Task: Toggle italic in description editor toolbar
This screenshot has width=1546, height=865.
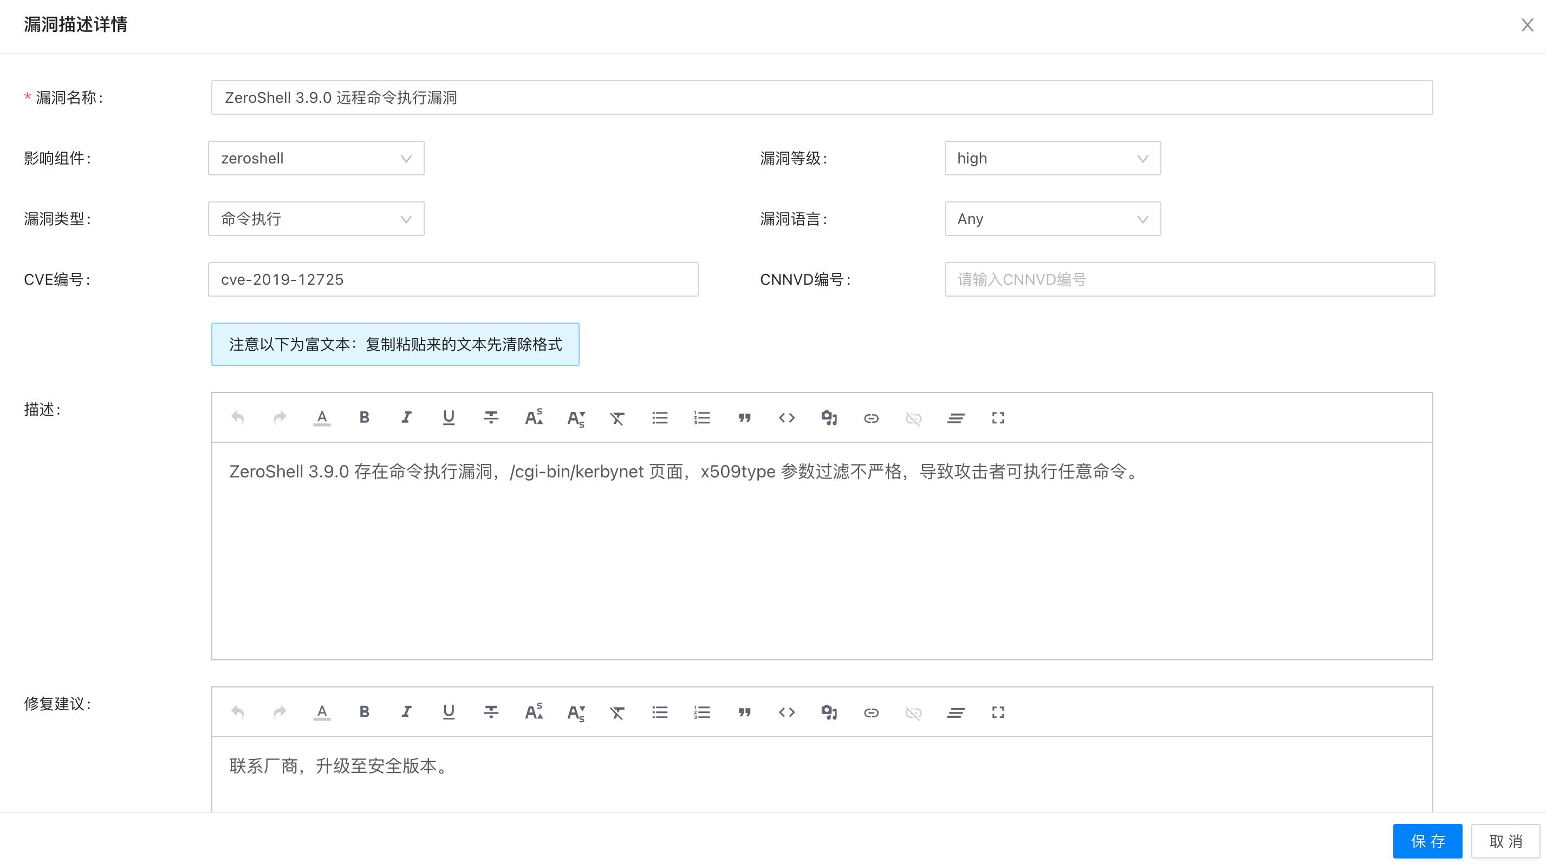Action: point(406,417)
